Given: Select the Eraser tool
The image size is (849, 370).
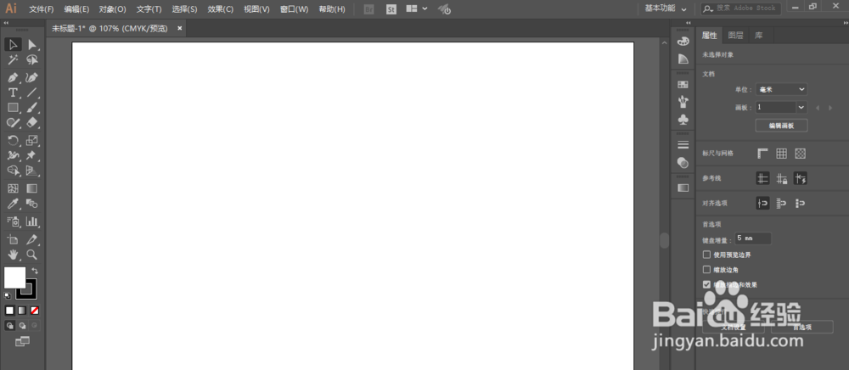Looking at the screenshot, I should pyautogui.click(x=32, y=123).
